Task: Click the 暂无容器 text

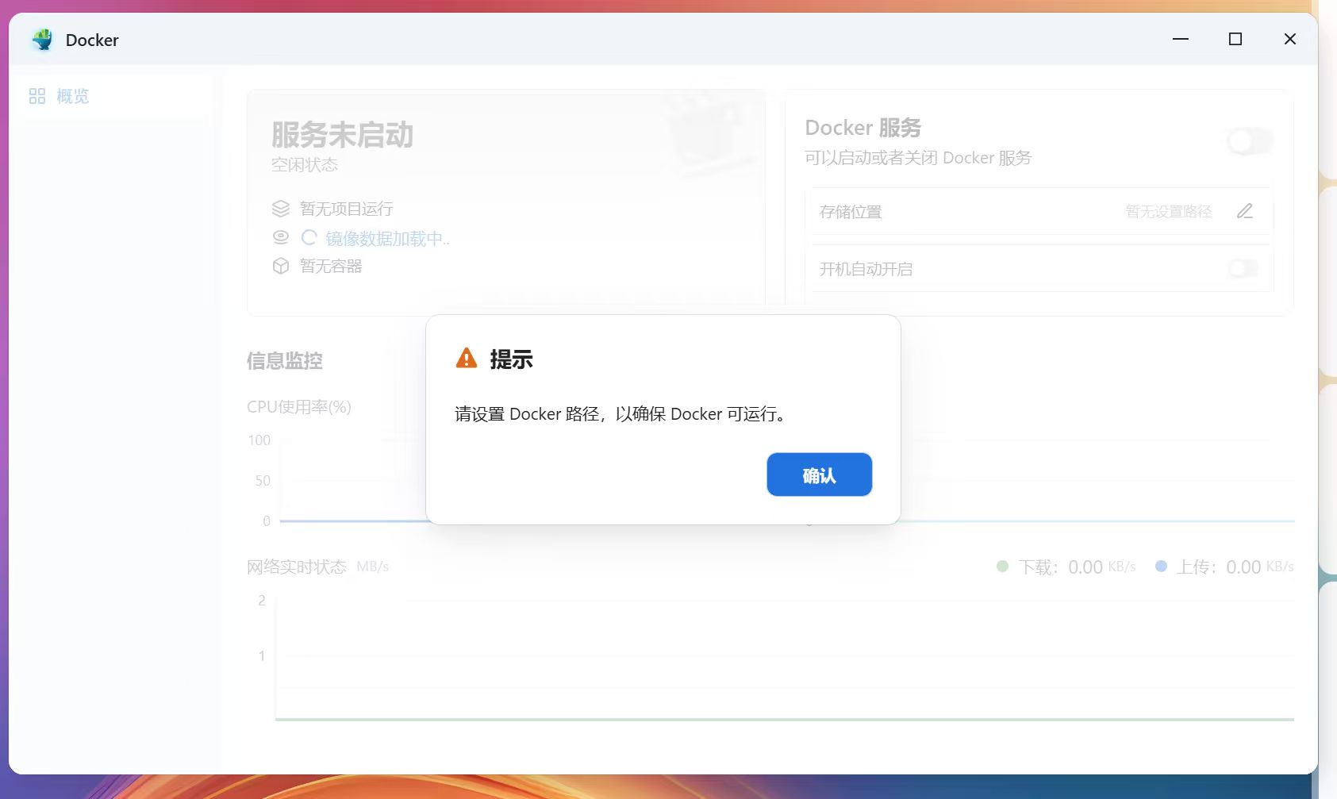Action: coord(331,266)
